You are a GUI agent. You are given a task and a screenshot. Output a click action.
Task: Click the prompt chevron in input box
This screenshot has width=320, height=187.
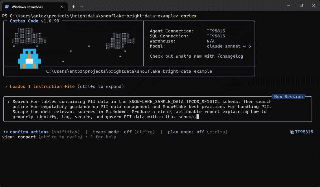click(8, 102)
